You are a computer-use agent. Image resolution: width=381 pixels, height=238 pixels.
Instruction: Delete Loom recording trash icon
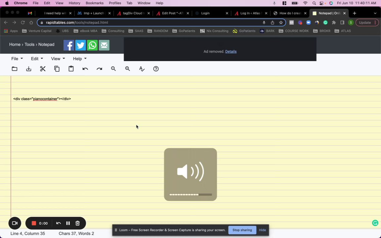coord(77,223)
